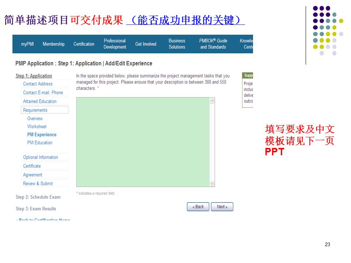
Task: Select the PM Experience sub-item
Action: [42, 135]
